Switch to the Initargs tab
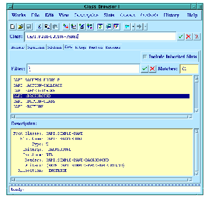 click(80, 48)
